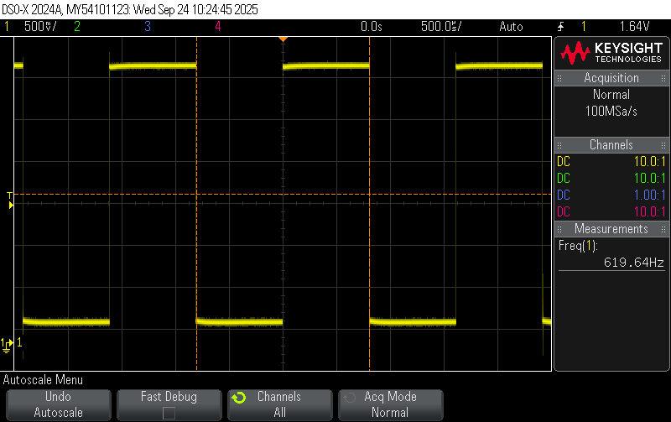Click the rising edge trigger slope icon

(560, 27)
